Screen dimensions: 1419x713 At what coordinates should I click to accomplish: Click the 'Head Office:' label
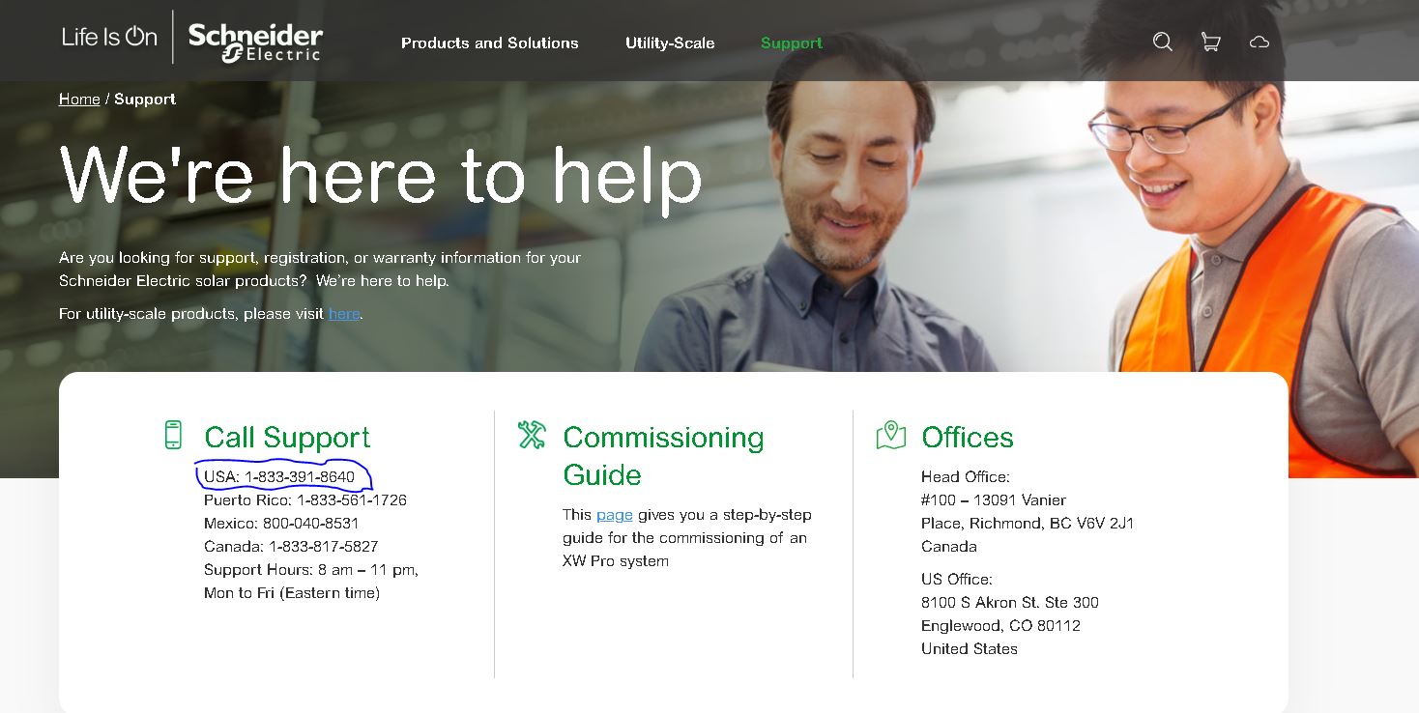pyautogui.click(x=966, y=477)
